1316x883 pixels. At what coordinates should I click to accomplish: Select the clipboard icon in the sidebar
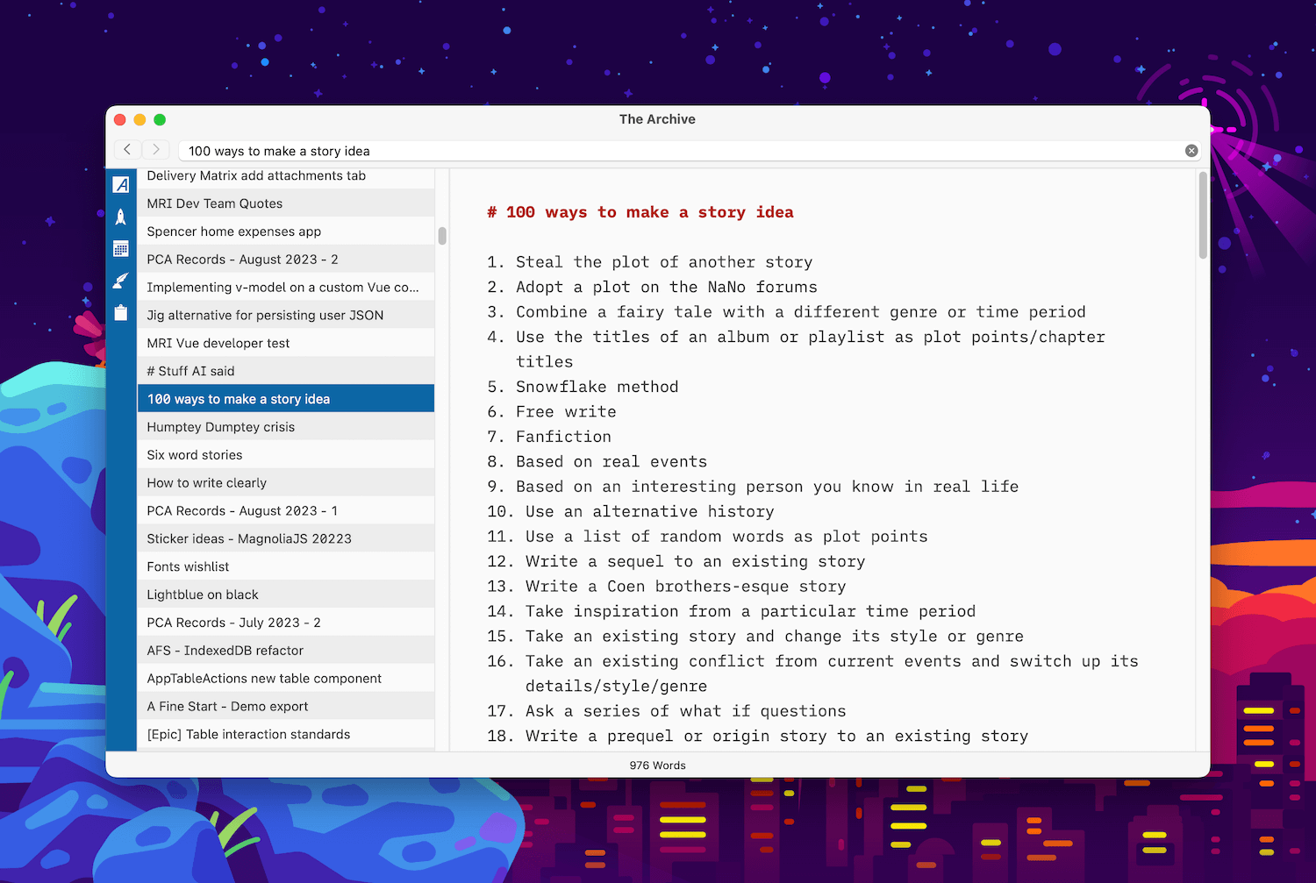(121, 312)
